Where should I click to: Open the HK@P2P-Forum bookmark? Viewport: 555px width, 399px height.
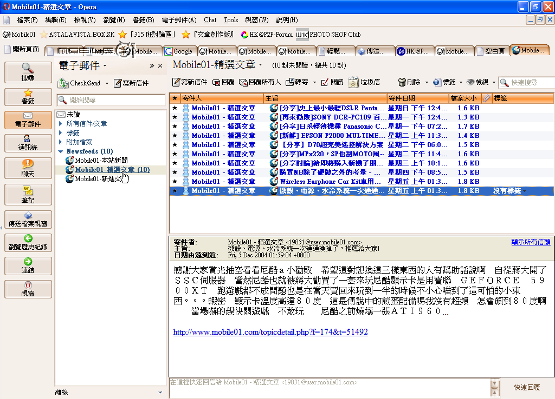click(x=267, y=35)
